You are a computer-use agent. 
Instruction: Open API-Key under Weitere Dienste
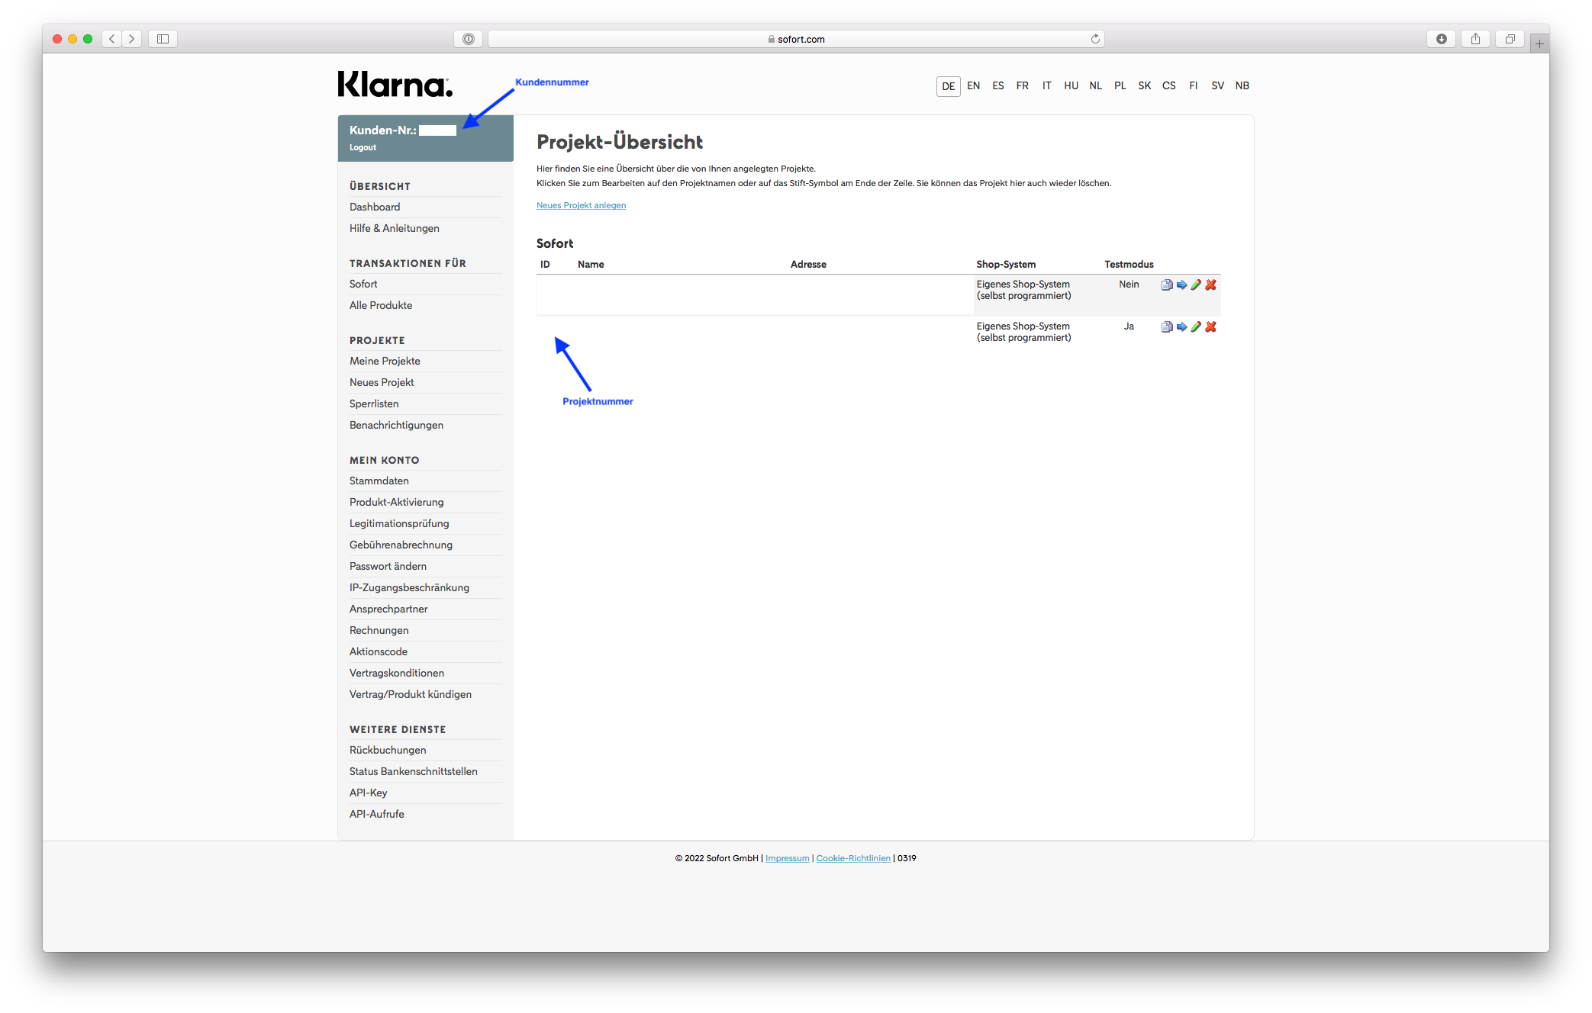click(369, 793)
